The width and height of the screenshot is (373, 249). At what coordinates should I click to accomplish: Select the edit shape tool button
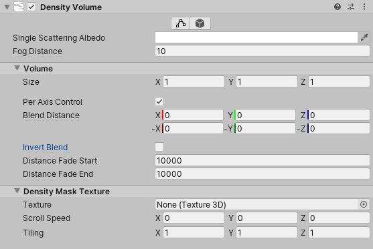click(x=181, y=23)
